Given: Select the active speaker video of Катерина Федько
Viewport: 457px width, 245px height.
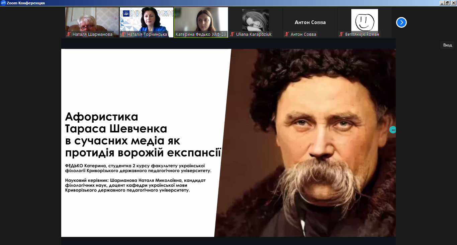Looking at the screenshot, I should [x=201, y=19].
